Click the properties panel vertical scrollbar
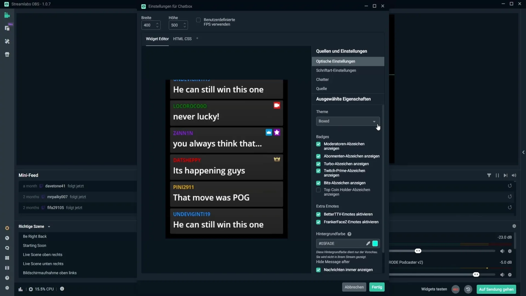The width and height of the screenshot is (526, 296). tap(383, 179)
